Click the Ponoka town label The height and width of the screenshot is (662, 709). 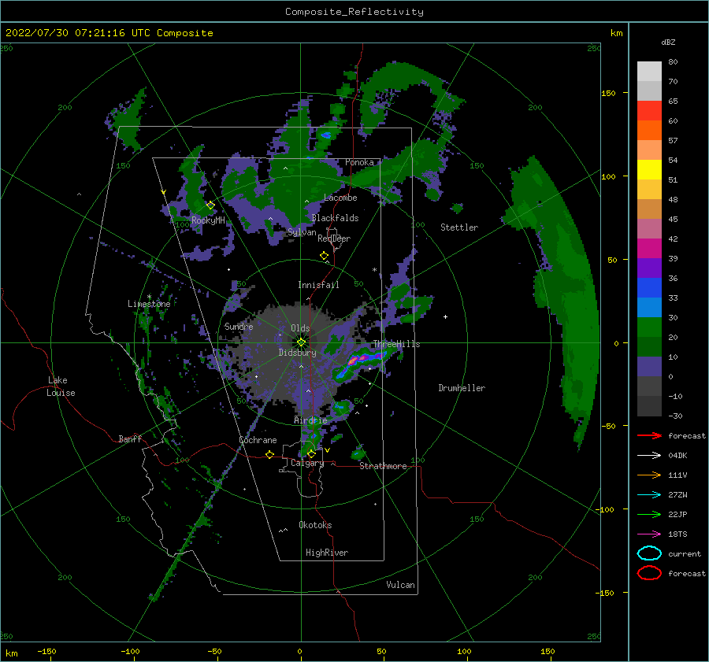359,162
